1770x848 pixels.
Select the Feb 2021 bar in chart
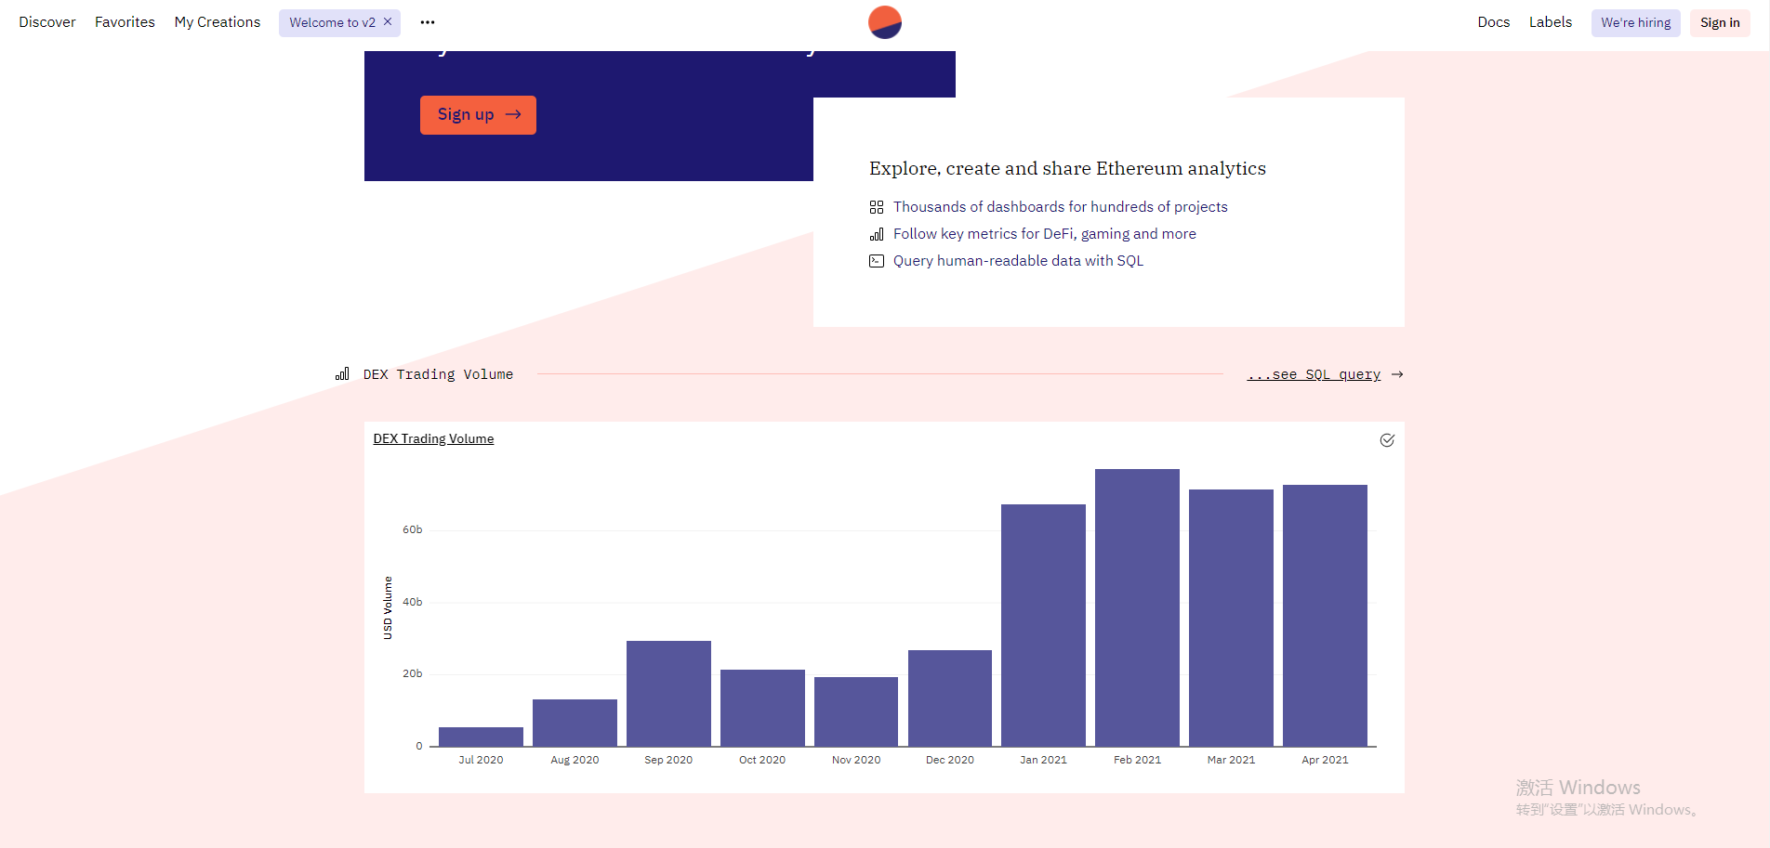point(1137,607)
